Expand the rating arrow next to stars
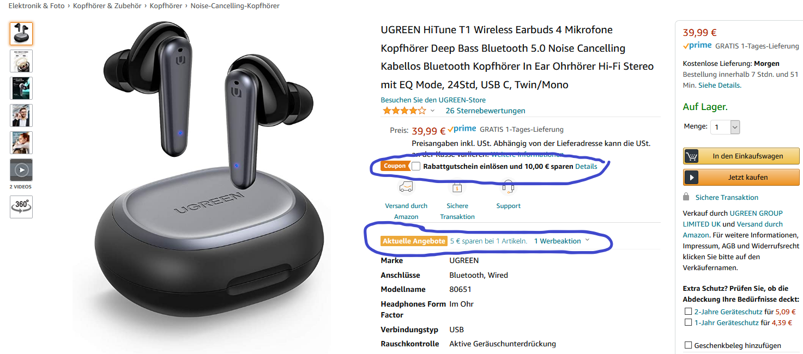Image resolution: width=803 pixels, height=354 pixels. click(432, 111)
